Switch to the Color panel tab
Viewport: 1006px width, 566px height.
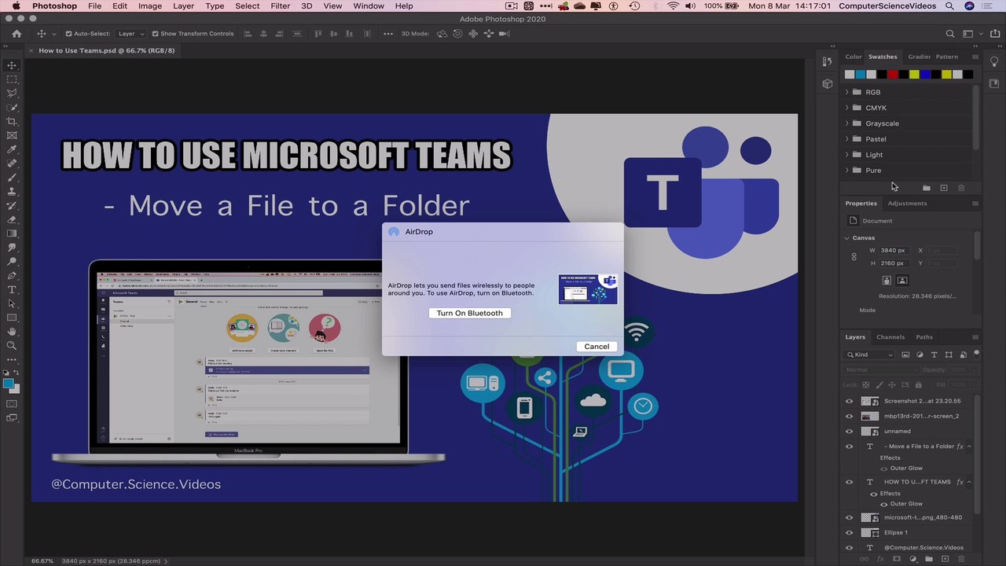pyautogui.click(x=854, y=57)
